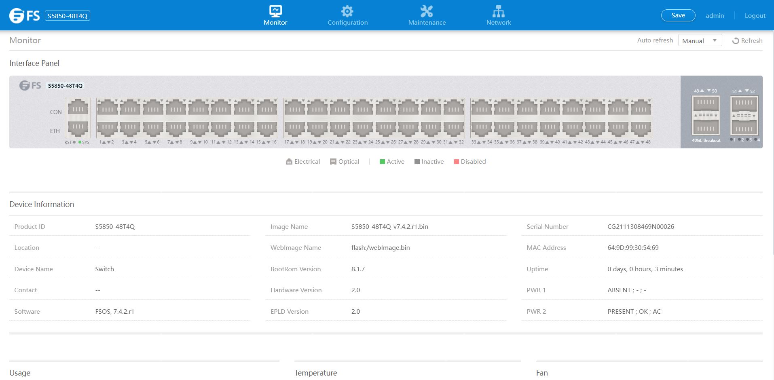Select the ETH management port icon
Viewport: 774px width, 380px height.
point(78,128)
